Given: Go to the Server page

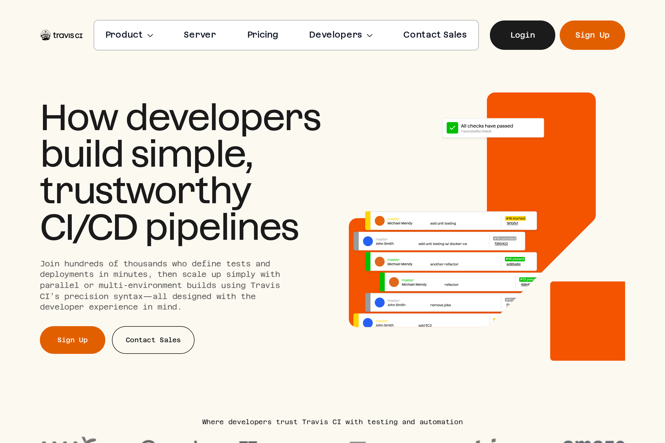Looking at the screenshot, I should pyautogui.click(x=199, y=35).
